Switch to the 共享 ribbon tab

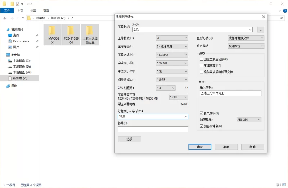[33, 11]
